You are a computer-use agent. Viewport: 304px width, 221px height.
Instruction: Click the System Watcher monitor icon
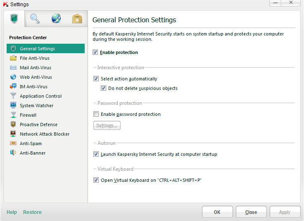pos(13,105)
